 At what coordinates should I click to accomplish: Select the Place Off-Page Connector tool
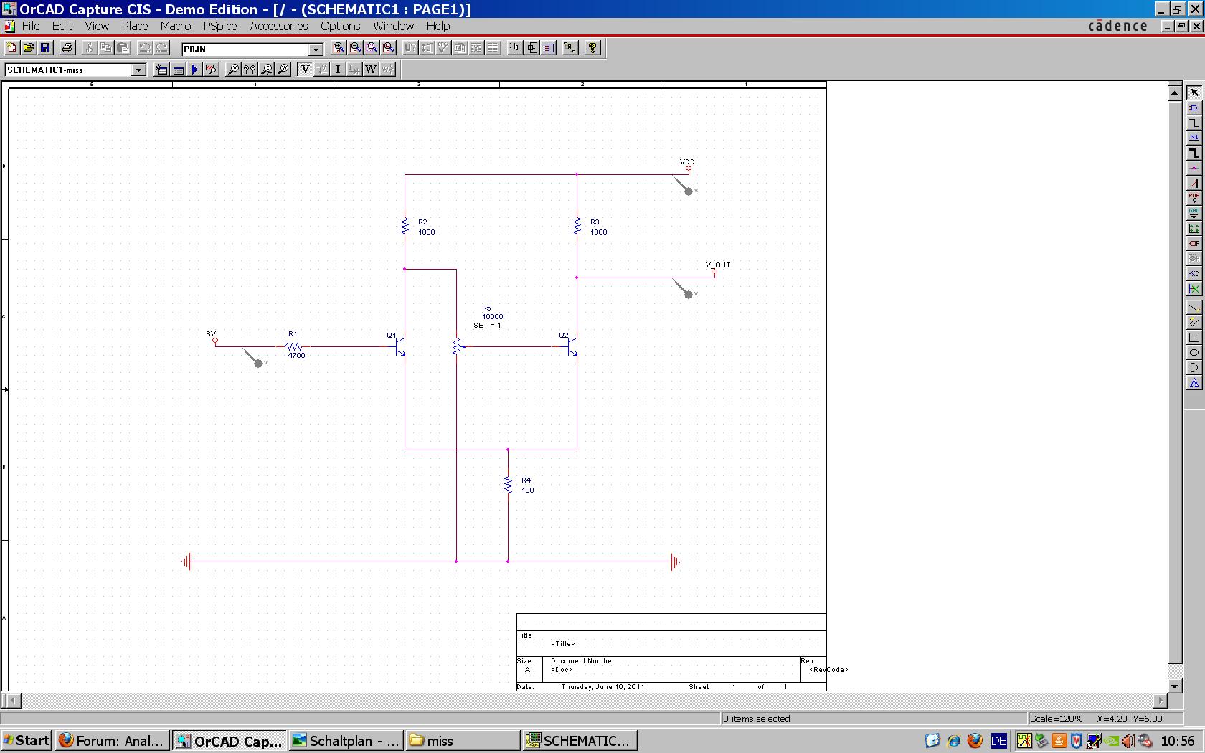coord(1194,273)
